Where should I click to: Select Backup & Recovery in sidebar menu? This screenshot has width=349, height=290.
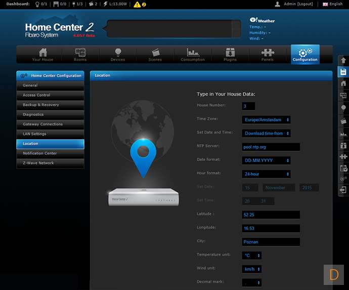click(50, 105)
